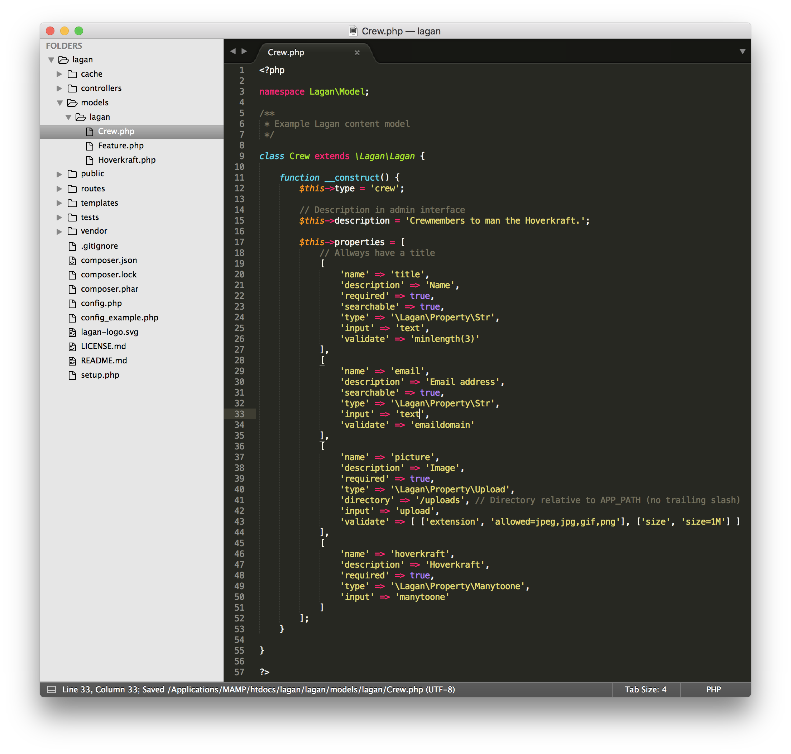
Task: Open README.md from the sidebar
Action: click(104, 361)
